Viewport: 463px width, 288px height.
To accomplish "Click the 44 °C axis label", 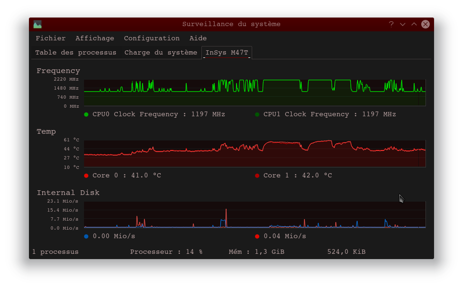I will pos(71,149).
